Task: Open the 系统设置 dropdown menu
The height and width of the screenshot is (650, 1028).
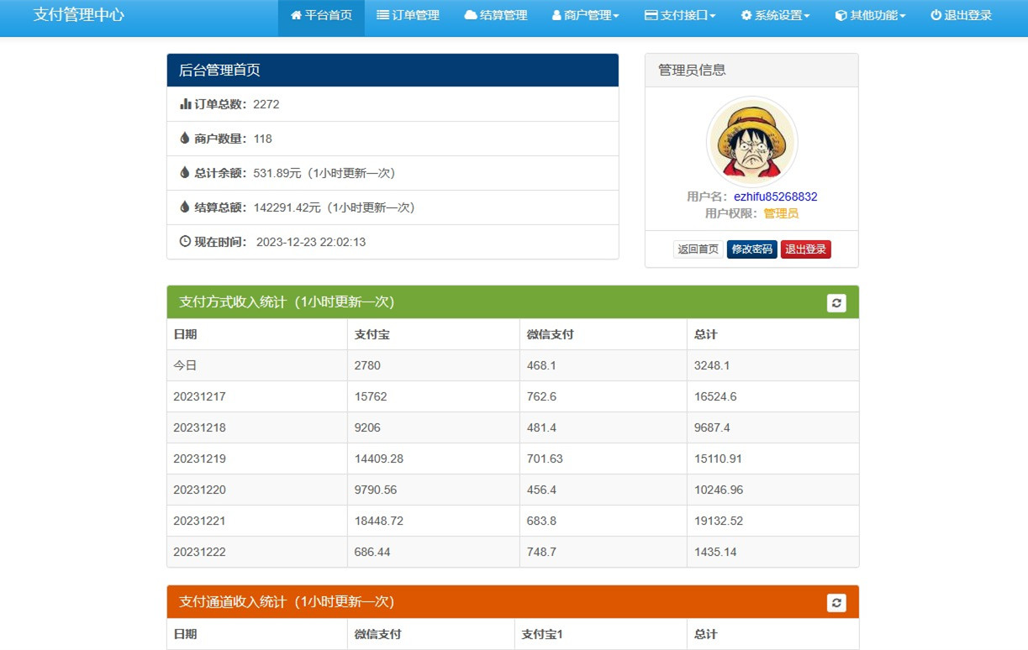Action: [x=775, y=15]
